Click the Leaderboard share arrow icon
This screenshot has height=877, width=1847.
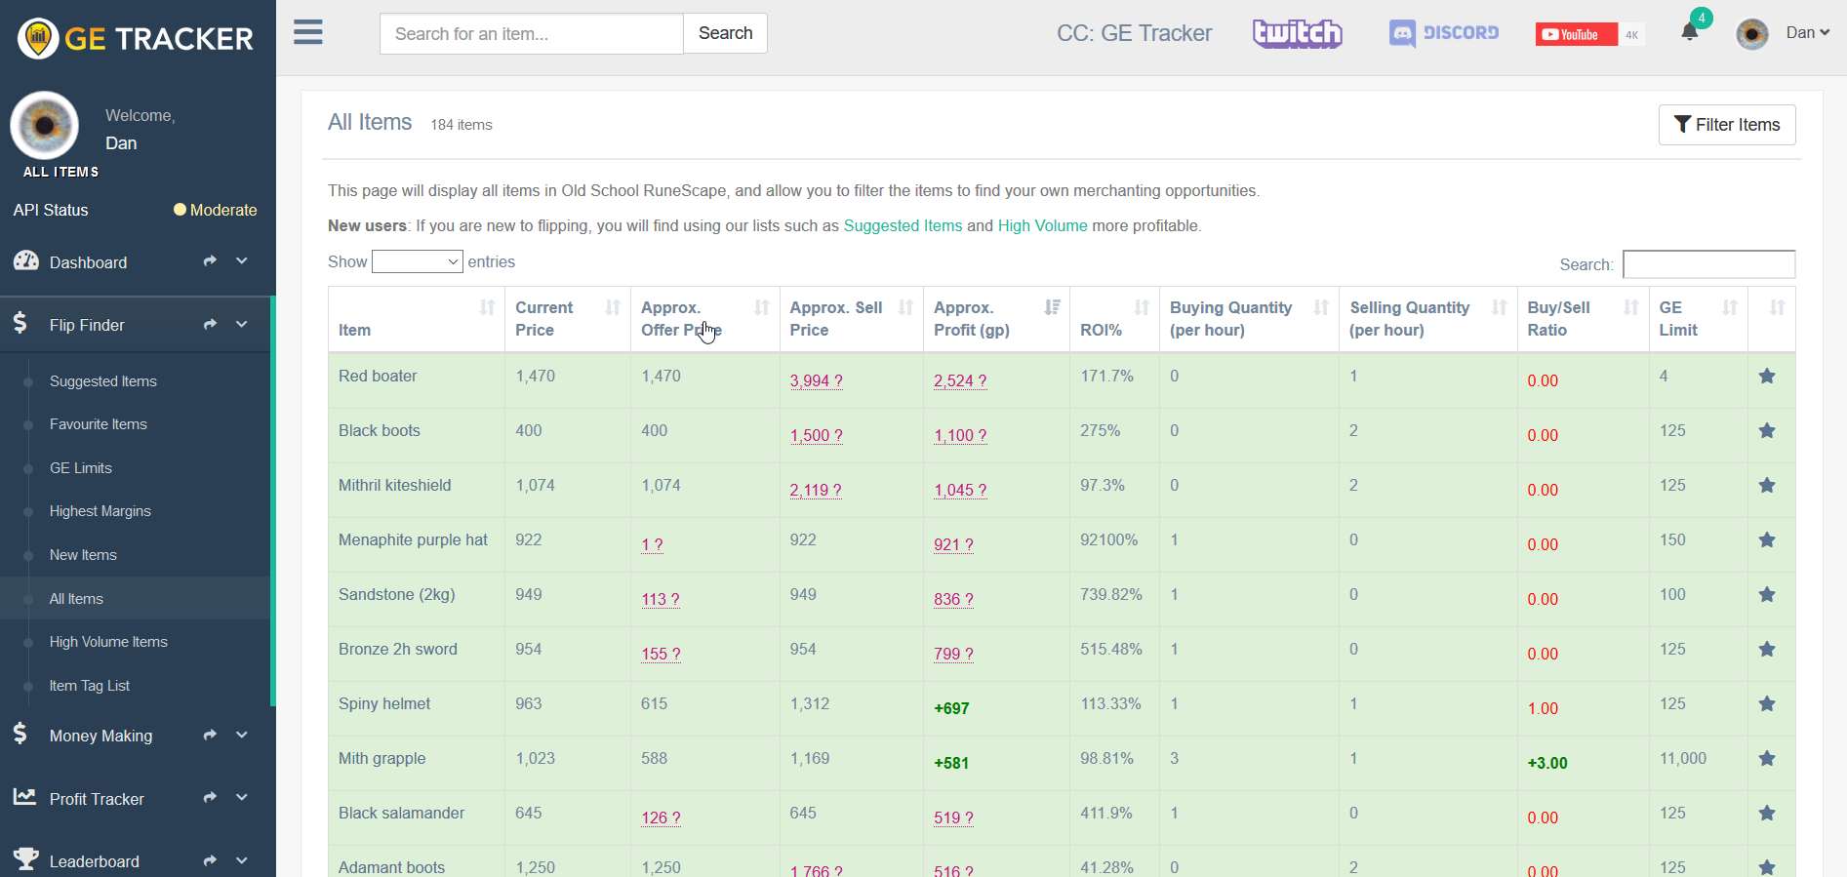[210, 860]
